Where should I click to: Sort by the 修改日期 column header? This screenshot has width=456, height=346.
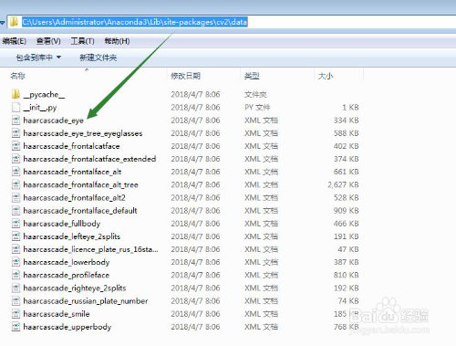(x=185, y=76)
